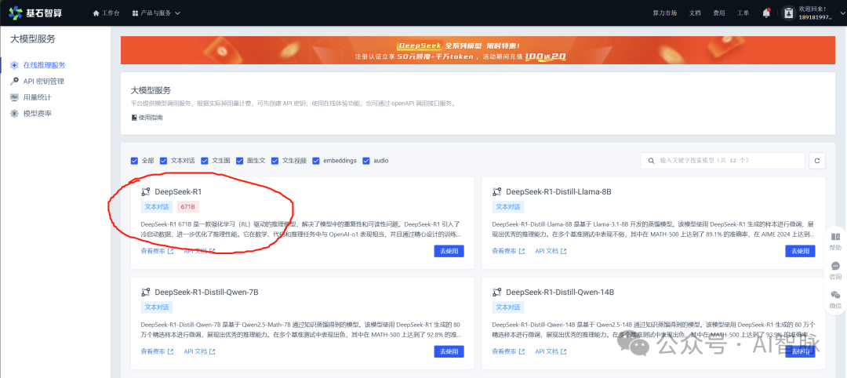Open the user avatar account icon
This screenshot has height=378, width=847.
[789, 13]
